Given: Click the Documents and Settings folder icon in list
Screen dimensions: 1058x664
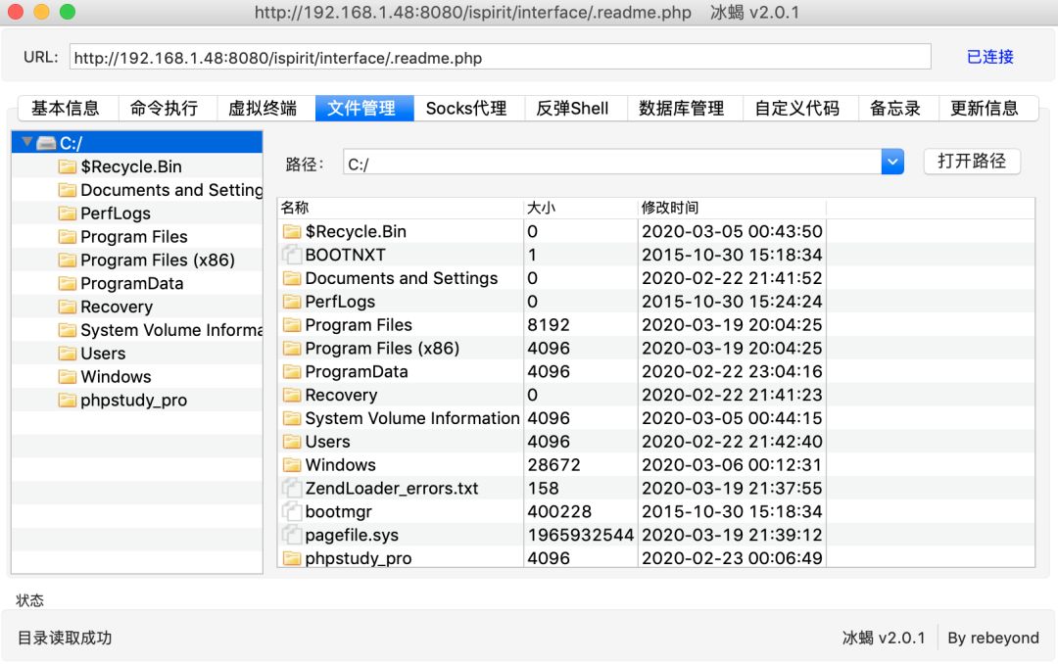Looking at the screenshot, I should click(x=292, y=278).
